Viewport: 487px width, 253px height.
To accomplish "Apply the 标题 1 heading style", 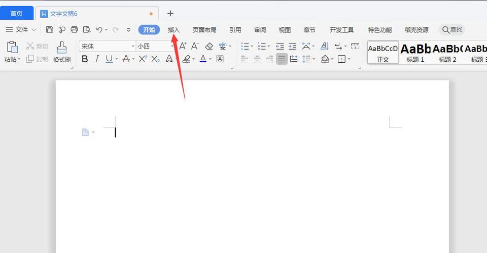I will pos(415,53).
